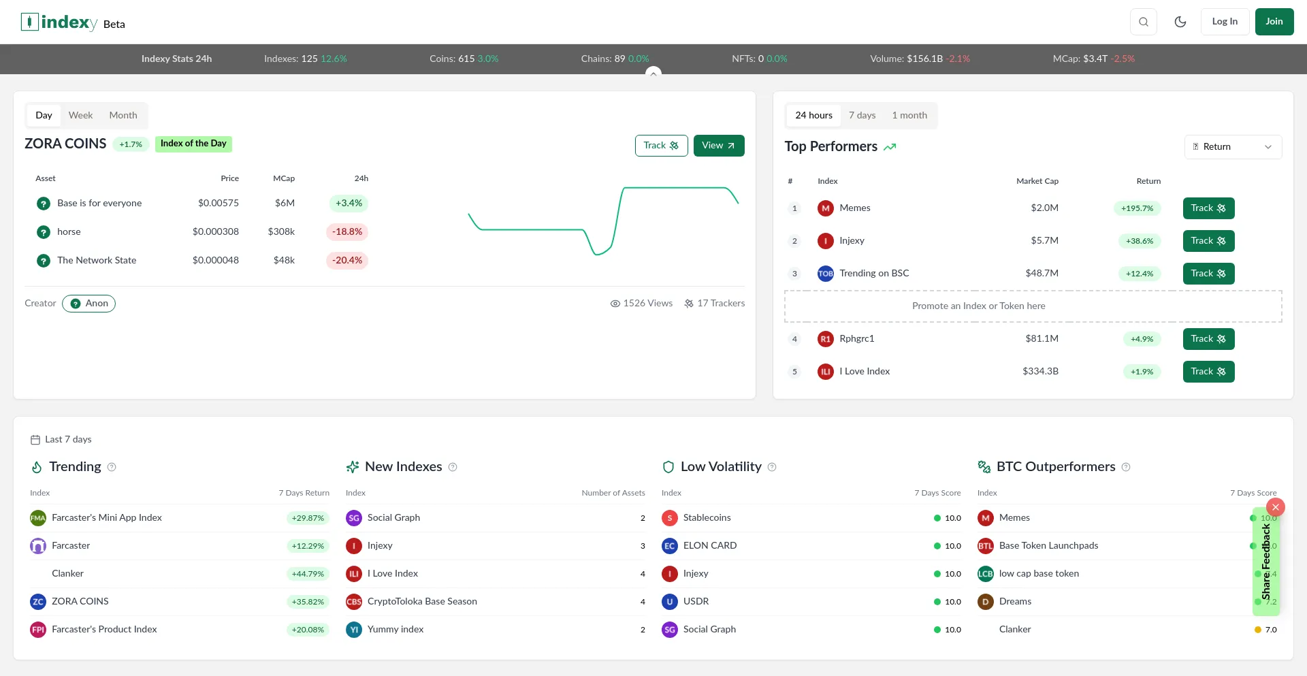Open the Anon creator profile chip

[x=89, y=304]
